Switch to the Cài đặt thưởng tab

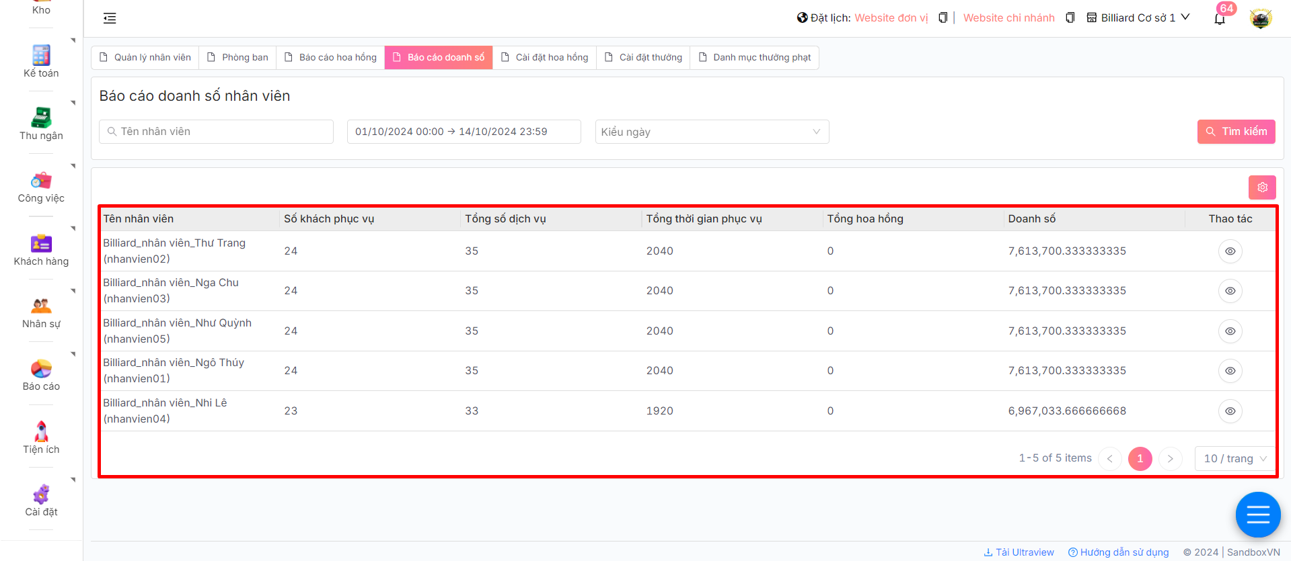[643, 58]
